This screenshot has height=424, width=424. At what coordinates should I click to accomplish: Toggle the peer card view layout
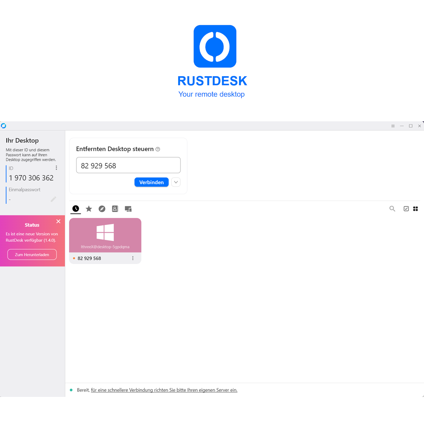point(415,208)
